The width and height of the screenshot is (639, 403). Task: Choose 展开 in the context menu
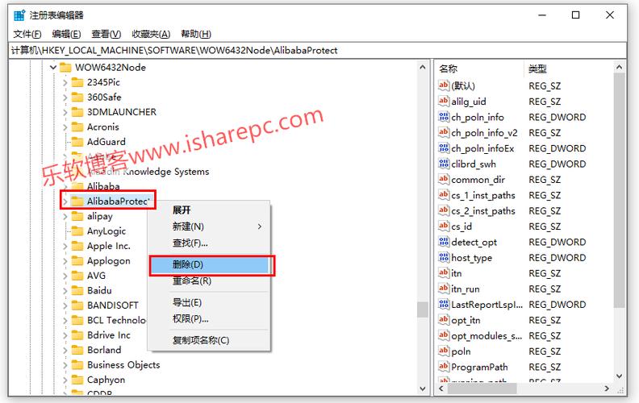(210, 210)
